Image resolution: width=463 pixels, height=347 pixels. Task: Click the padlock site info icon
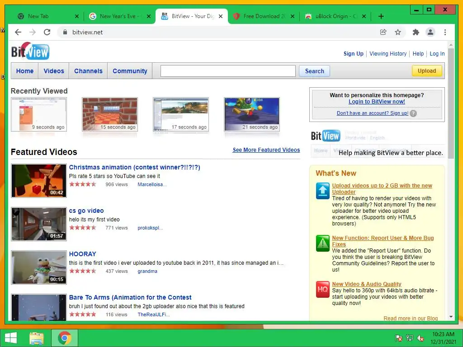click(65, 32)
